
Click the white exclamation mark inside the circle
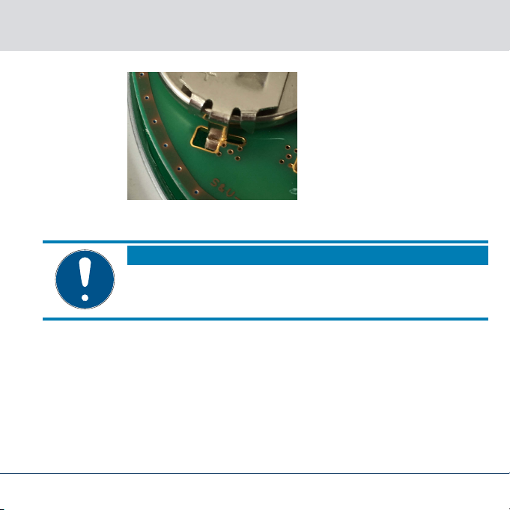(x=85, y=279)
